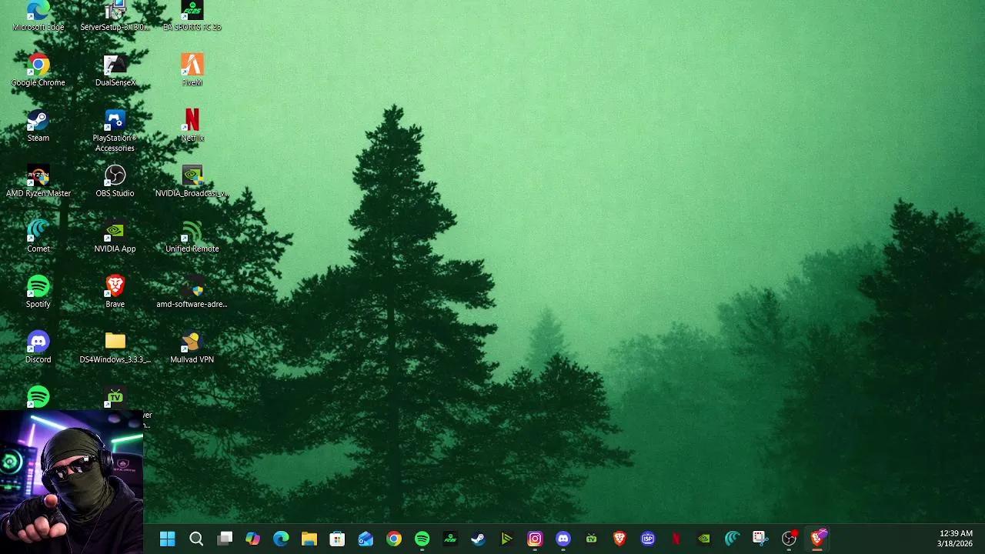The width and height of the screenshot is (985, 554).
Task: Open the EA SPORTS FC 25 desktop shortcut
Action: [192, 16]
